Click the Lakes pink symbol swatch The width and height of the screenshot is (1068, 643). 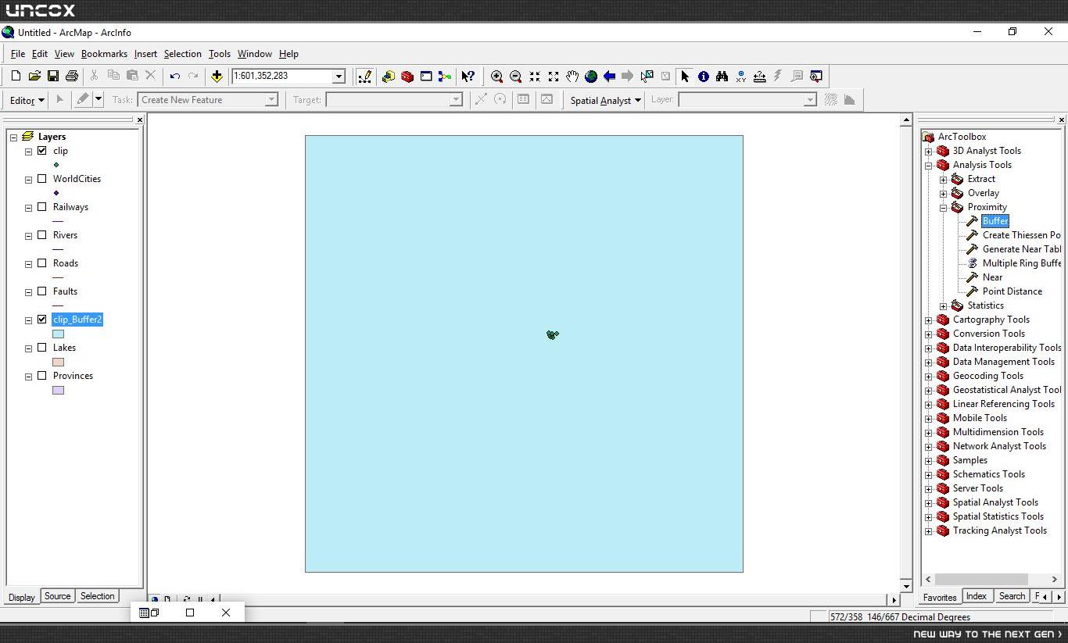(58, 362)
